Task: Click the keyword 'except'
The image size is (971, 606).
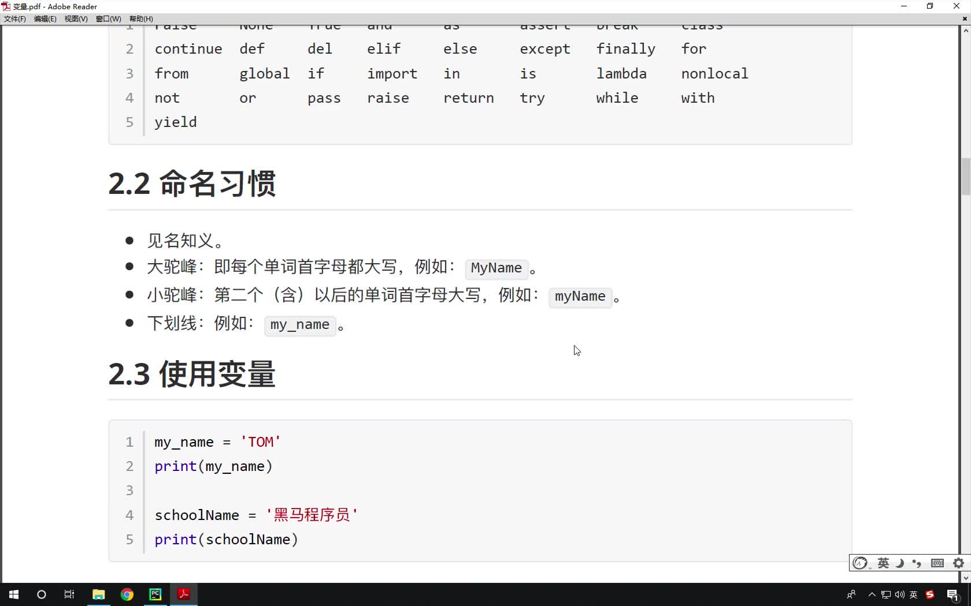Action: 545,50
